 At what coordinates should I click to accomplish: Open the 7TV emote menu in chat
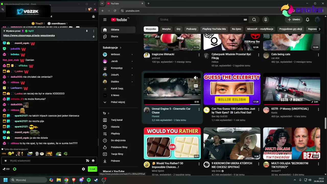tap(87, 161)
